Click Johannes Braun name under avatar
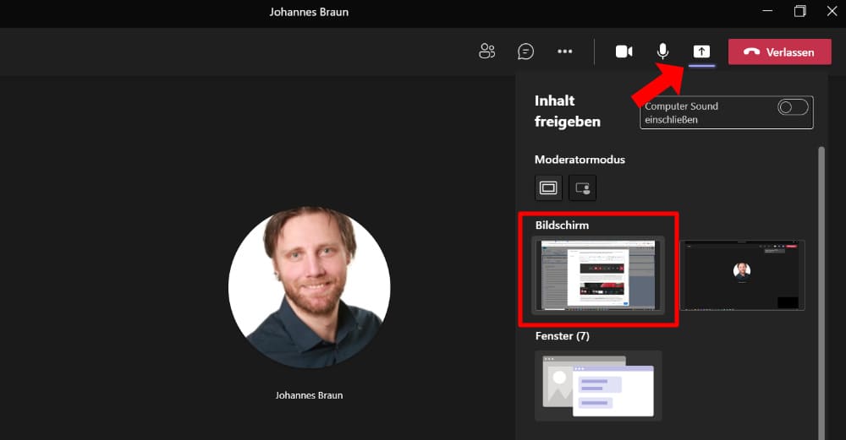This screenshot has height=440, width=846. click(309, 395)
